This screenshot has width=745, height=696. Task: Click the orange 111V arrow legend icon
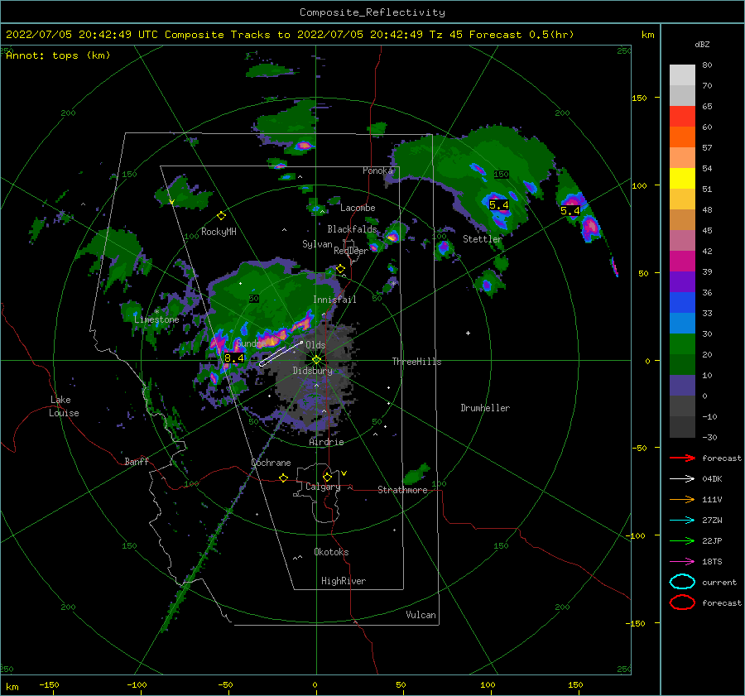point(682,499)
